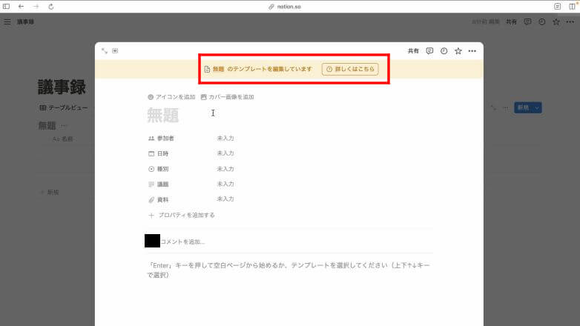Select the テーブルビュー tab in the background
580x326 pixels.
[x=64, y=108]
